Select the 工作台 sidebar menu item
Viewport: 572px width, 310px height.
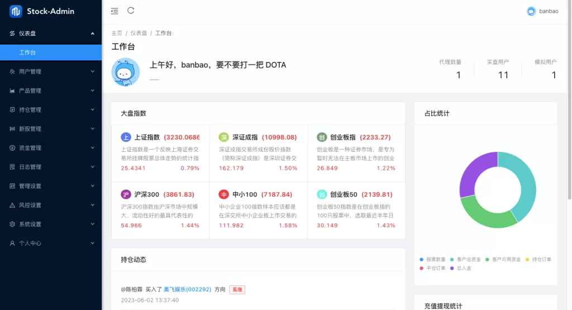pyautogui.click(x=51, y=53)
